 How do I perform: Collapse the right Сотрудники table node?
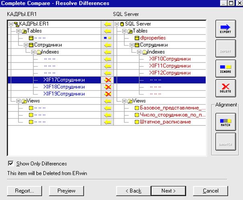[132, 45]
